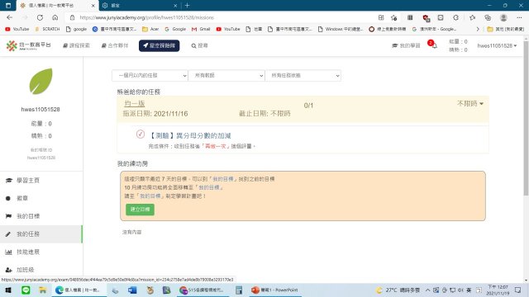Open Edge settings and more menu
Screen dimensions: 529x297
pyautogui.click(x=519, y=17)
